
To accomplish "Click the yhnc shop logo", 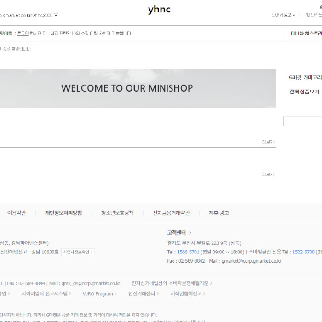I will click(159, 10).
